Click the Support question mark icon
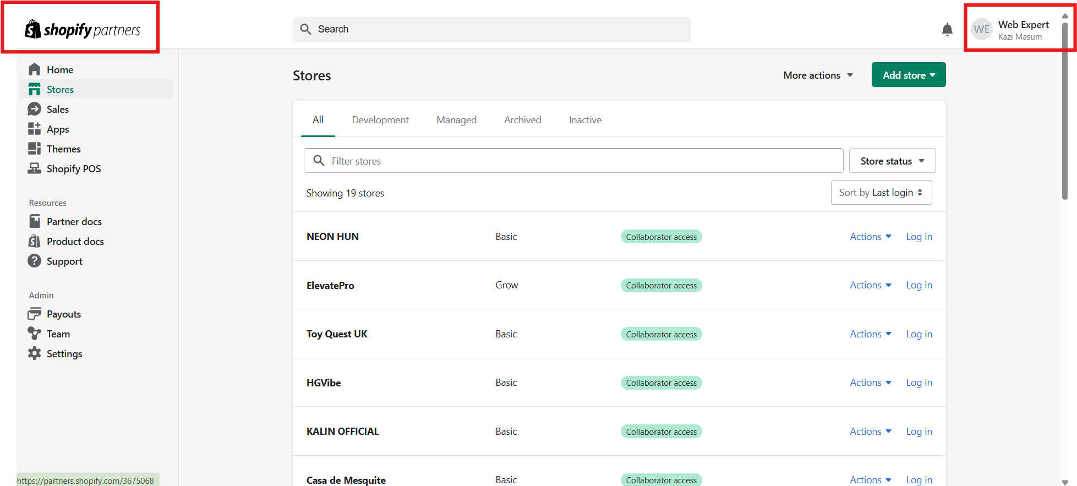This screenshot has width=1077, height=486. pos(34,261)
